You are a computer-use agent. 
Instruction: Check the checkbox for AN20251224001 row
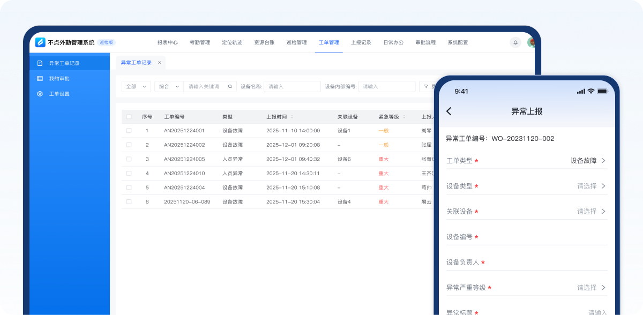129,130
